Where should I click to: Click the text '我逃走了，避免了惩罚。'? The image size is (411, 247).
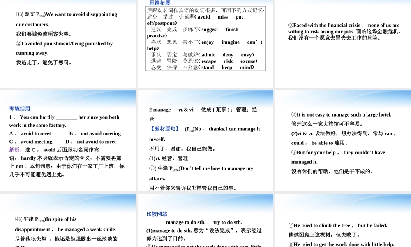[x=44, y=63]
